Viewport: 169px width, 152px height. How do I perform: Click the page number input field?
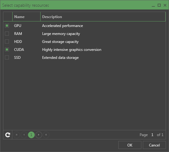click(x=152, y=135)
